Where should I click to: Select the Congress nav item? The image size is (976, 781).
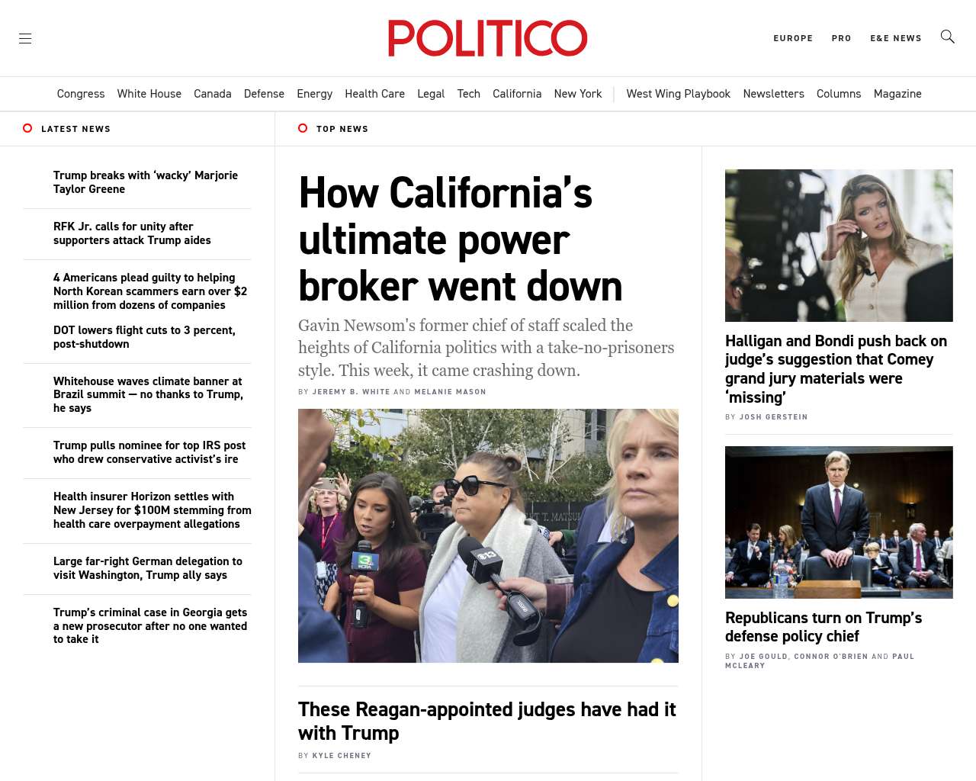tap(81, 94)
